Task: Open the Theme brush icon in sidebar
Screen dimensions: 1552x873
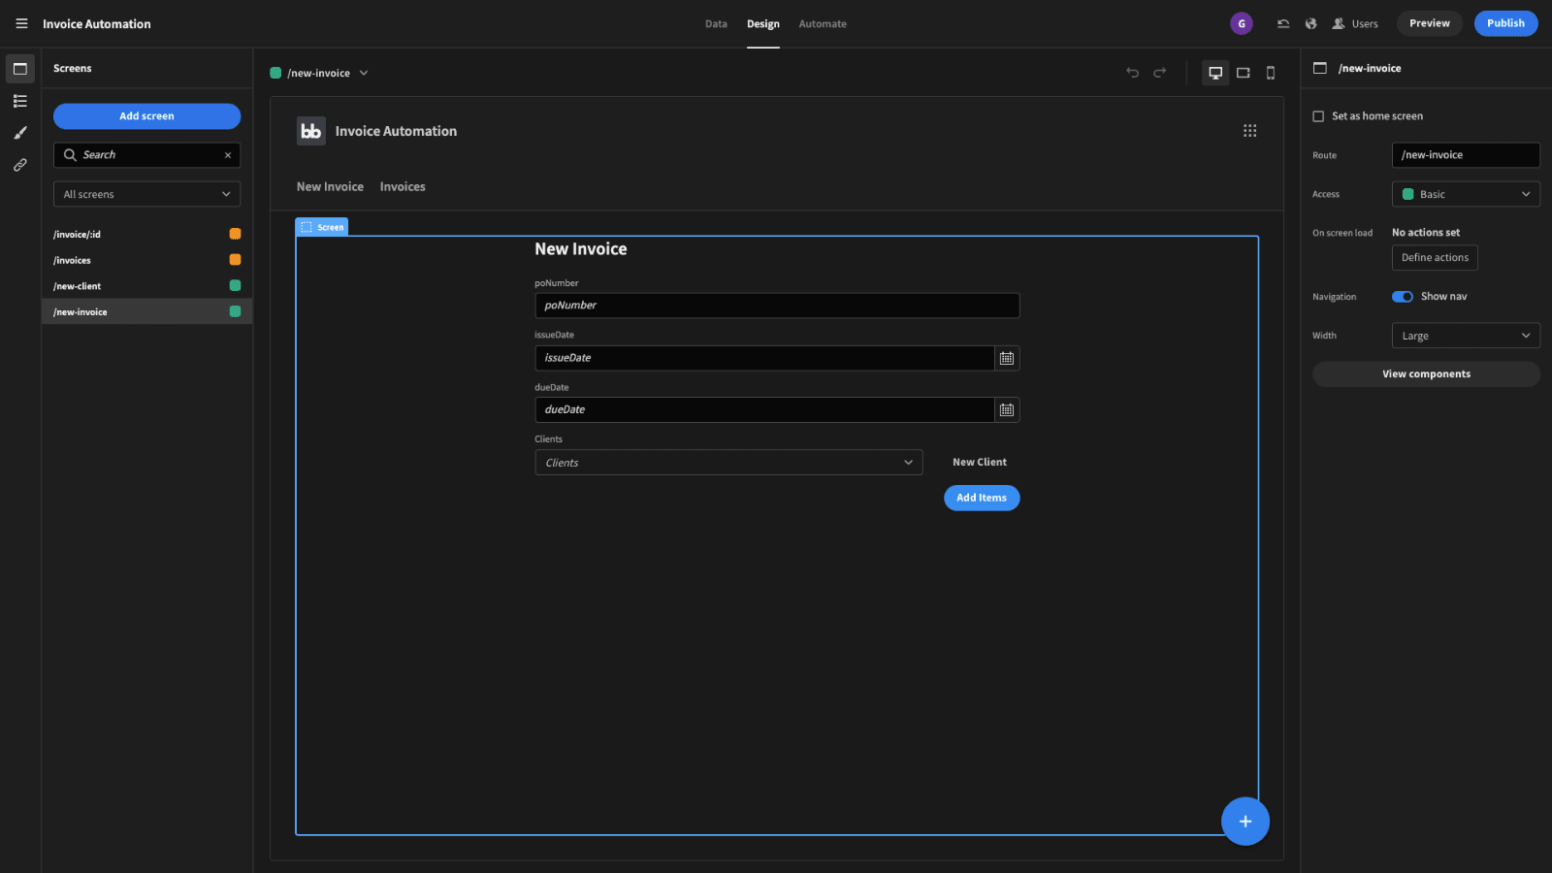Action: (x=20, y=133)
